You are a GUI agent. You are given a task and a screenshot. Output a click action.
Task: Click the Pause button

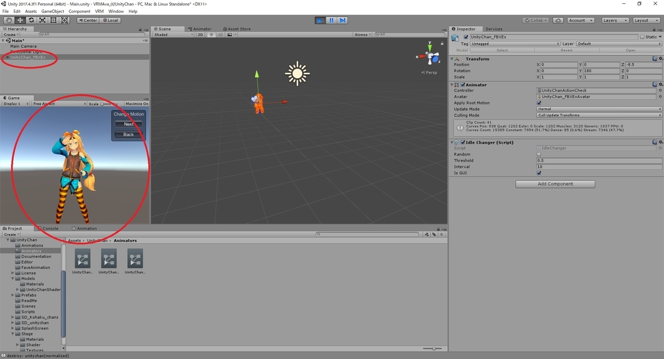coord(331,20)
